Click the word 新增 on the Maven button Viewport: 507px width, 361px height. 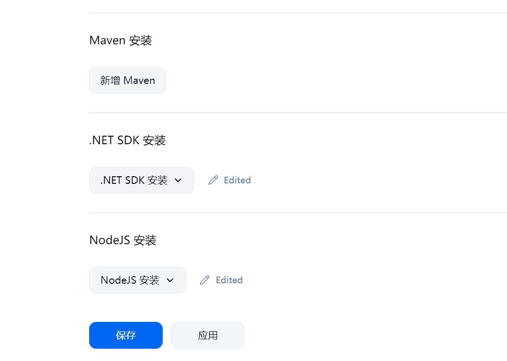pyautogui.click(x=110, y=81)
